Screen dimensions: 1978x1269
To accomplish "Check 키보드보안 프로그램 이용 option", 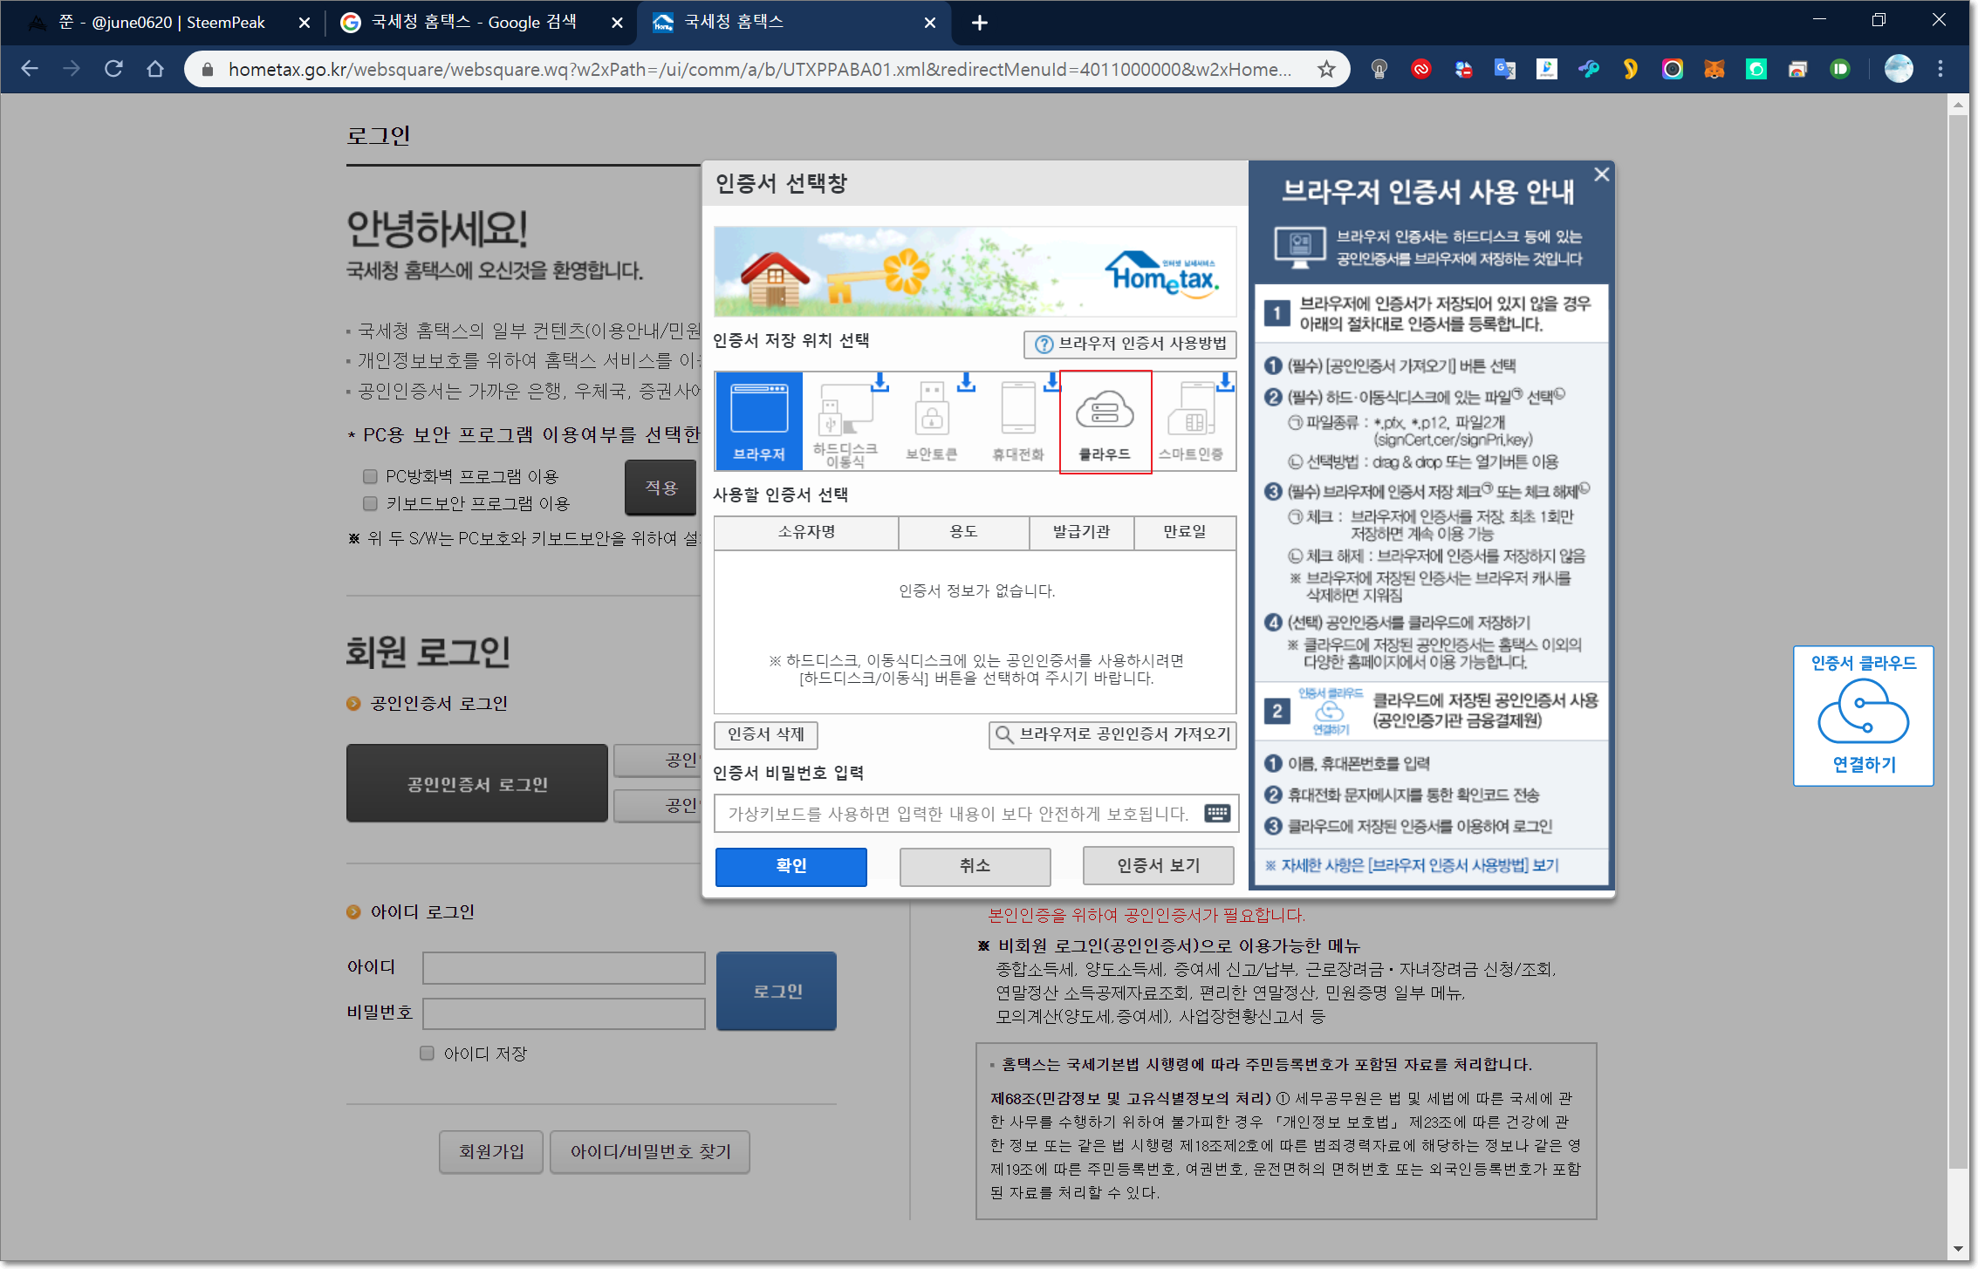I will click(370, 503).
